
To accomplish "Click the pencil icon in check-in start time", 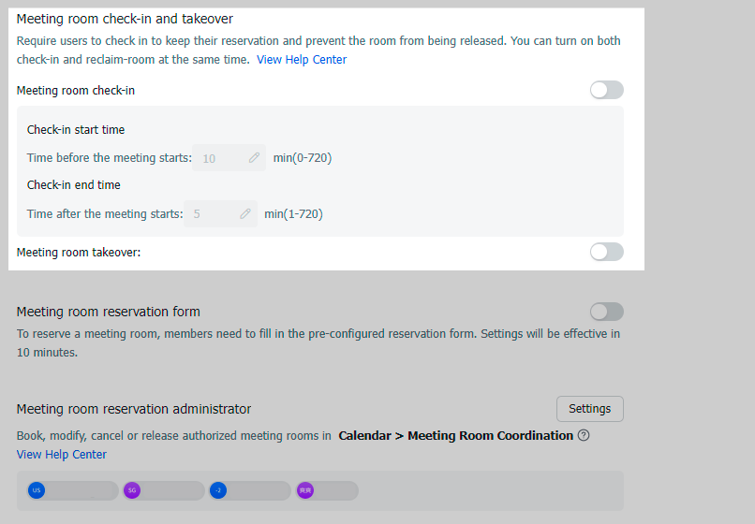I will pos(254,158).
